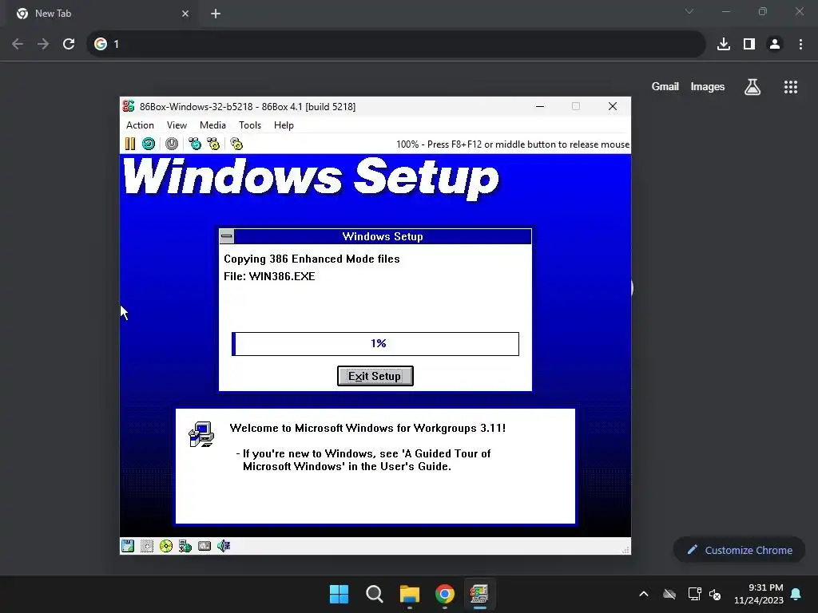Pause emulation with the 86Box pause icon

tap(130, 144)
